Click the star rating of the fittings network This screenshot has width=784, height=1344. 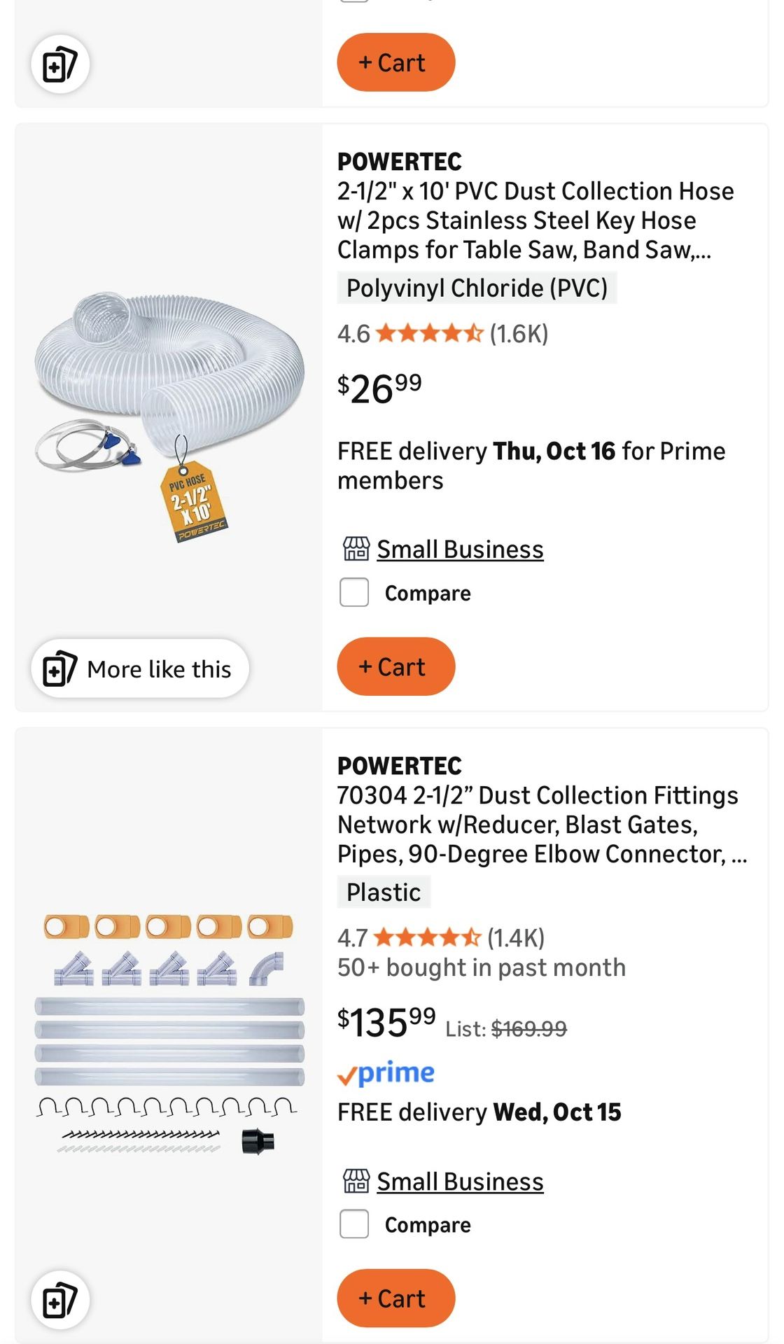427,937
